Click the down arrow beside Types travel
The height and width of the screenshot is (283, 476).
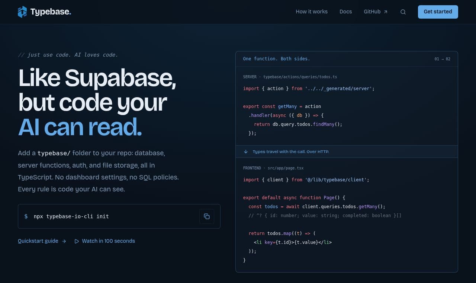[x=246, y=152]
